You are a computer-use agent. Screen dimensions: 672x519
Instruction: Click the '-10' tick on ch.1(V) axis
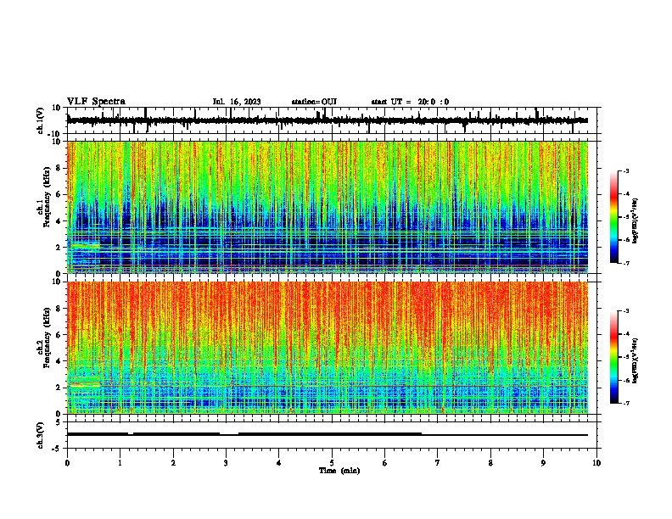pyautogui.click(x=55, y=134)
